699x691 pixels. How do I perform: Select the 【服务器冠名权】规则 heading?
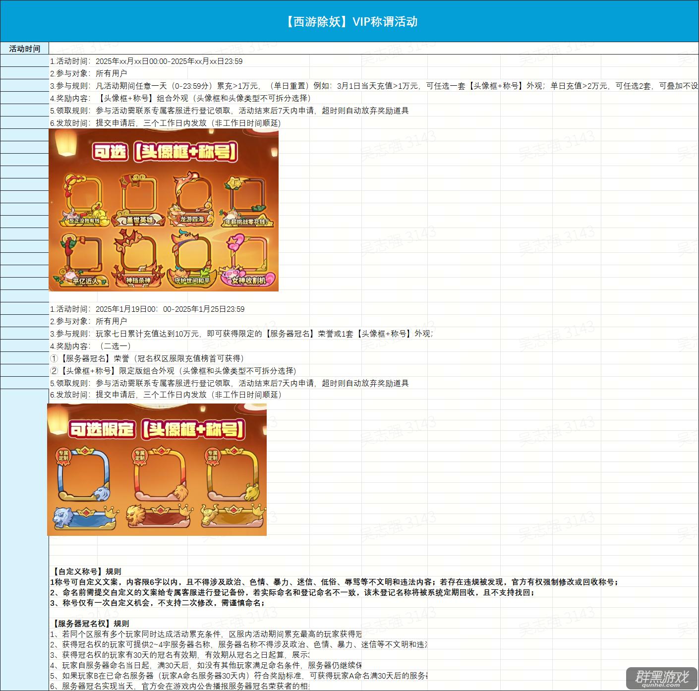[x=90, y=624]
